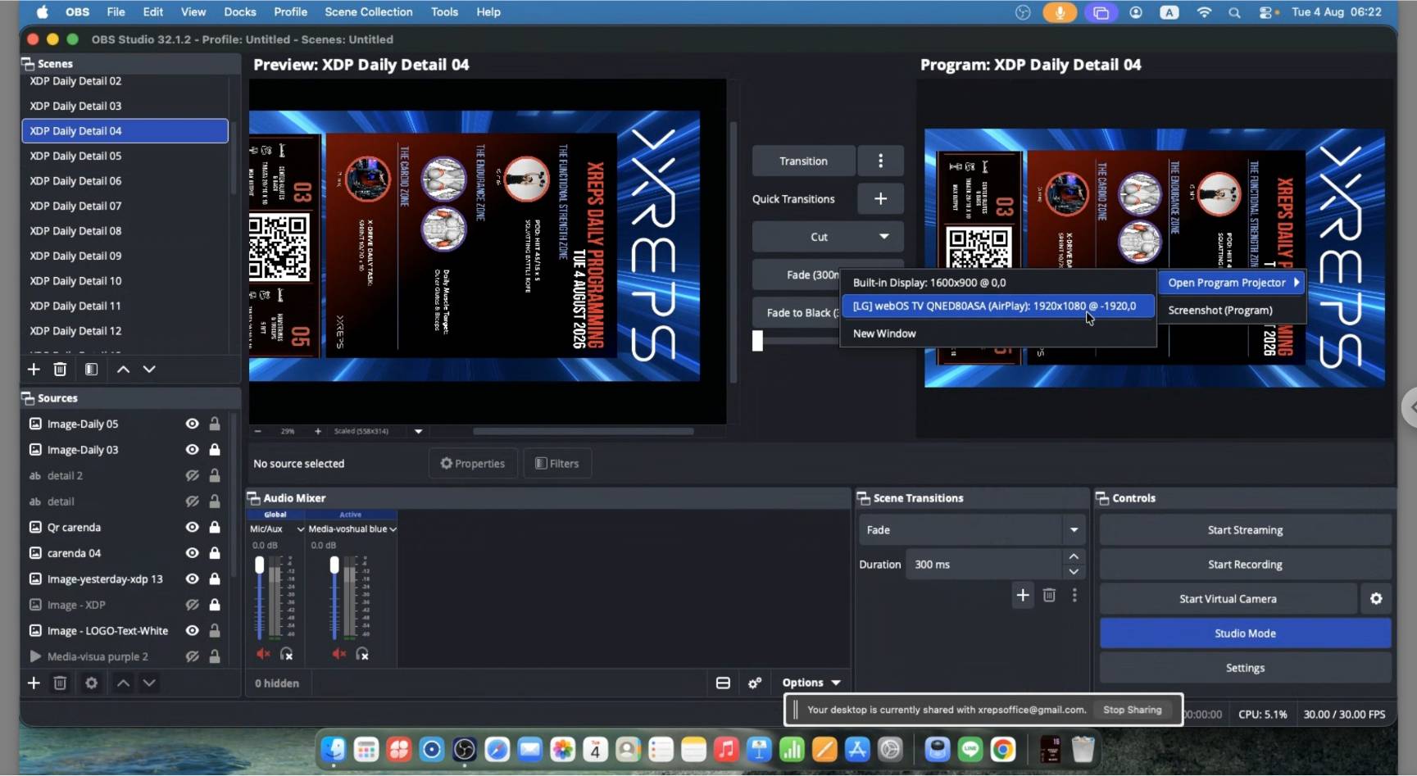Image resolution: width=1417 pixels, height=776 pixels.
Task: Hide the Image-Daily 05 source
Action: (x=192, y=424)
